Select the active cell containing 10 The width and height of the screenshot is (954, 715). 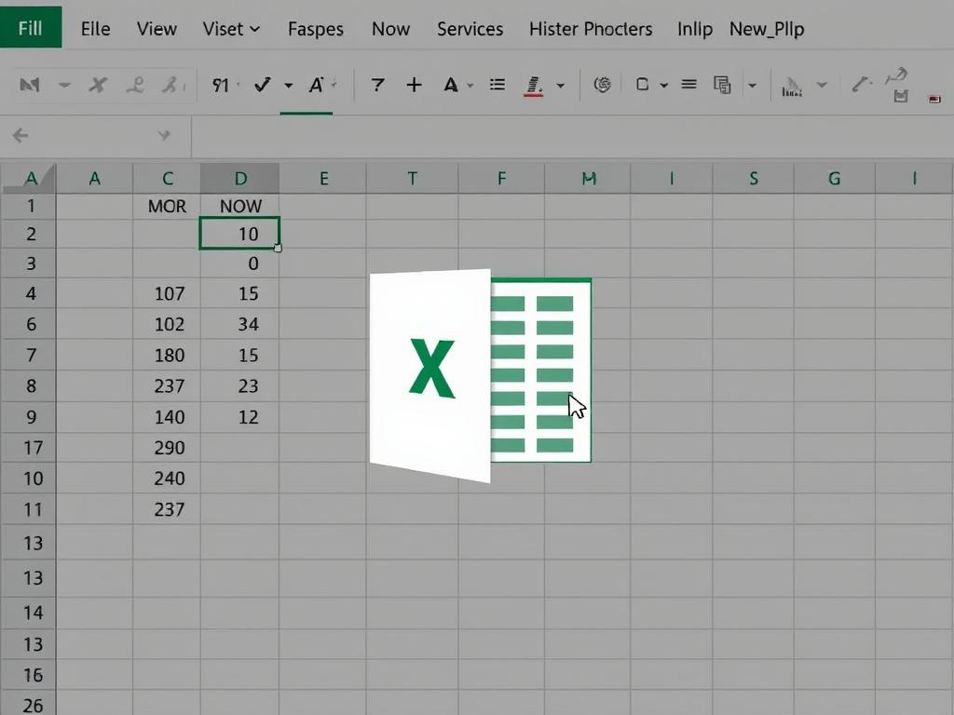pyautogui.click(x=239, y=234)
